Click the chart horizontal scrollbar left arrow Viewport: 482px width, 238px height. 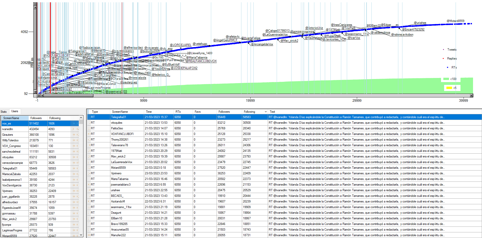point(42,96)
